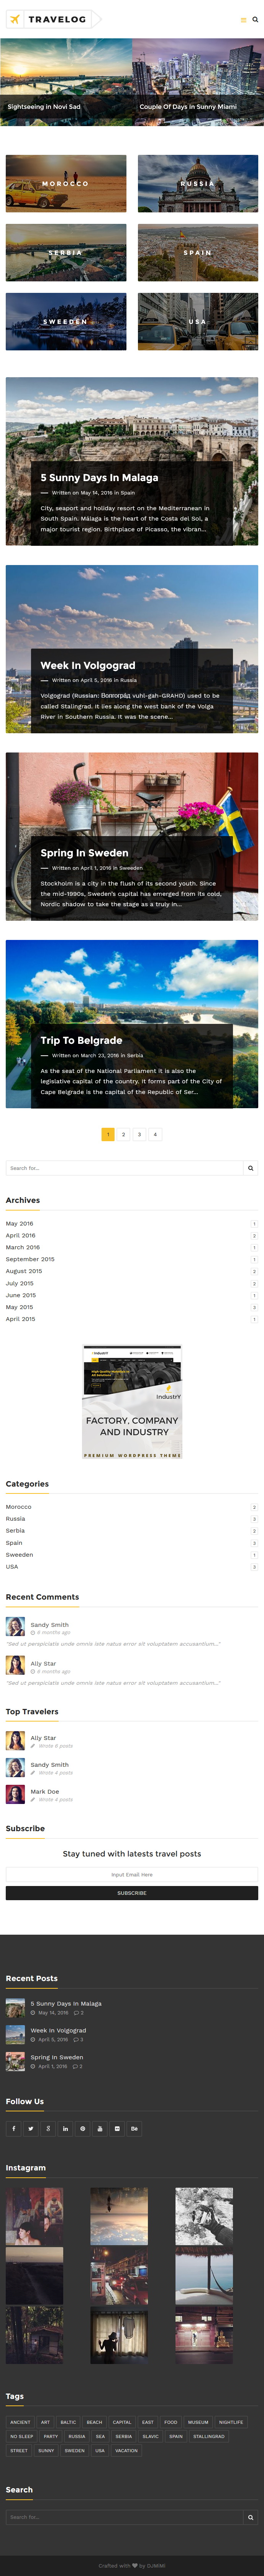264x2576 pixels.
Task: Open the Morocco category link
Action: pos(18,1507)
